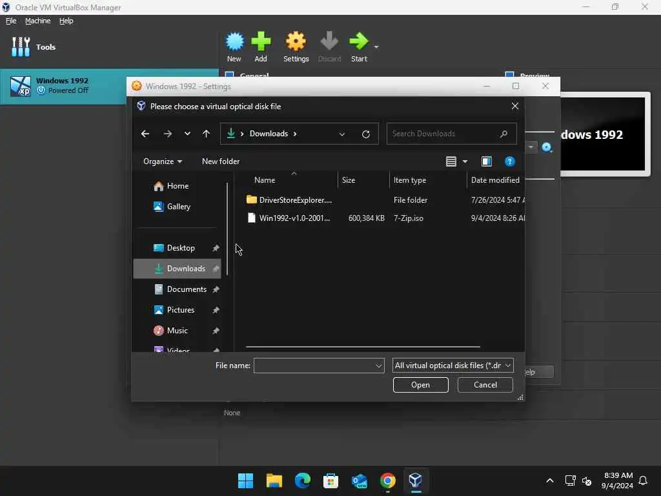Expand address bar previous locations dropdown

coord(342,134)
